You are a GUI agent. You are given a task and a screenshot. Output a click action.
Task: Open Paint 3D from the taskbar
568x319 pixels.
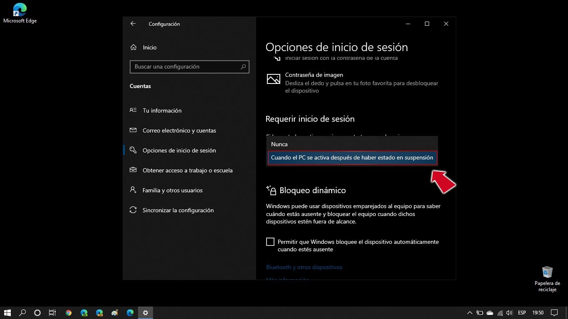[x=114, y=312]
